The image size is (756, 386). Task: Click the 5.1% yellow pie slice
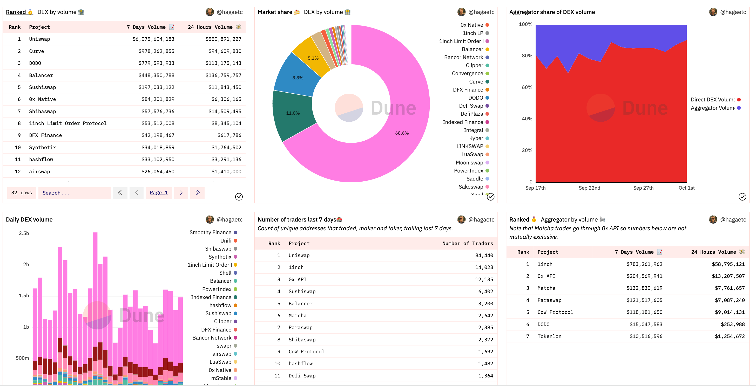click(313, 58)
